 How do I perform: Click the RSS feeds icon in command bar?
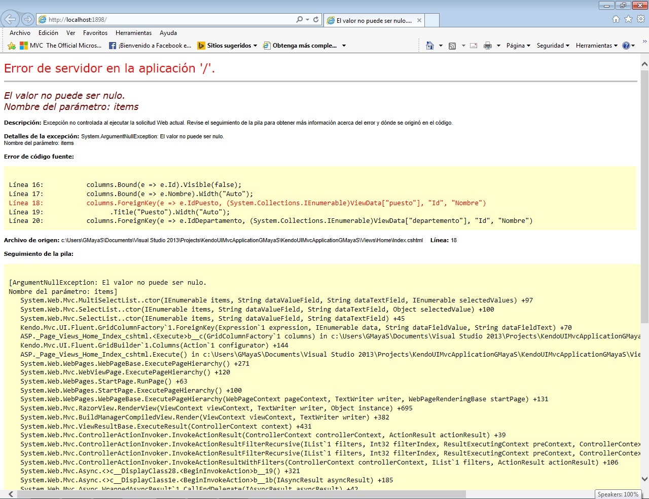pos(452,46)
